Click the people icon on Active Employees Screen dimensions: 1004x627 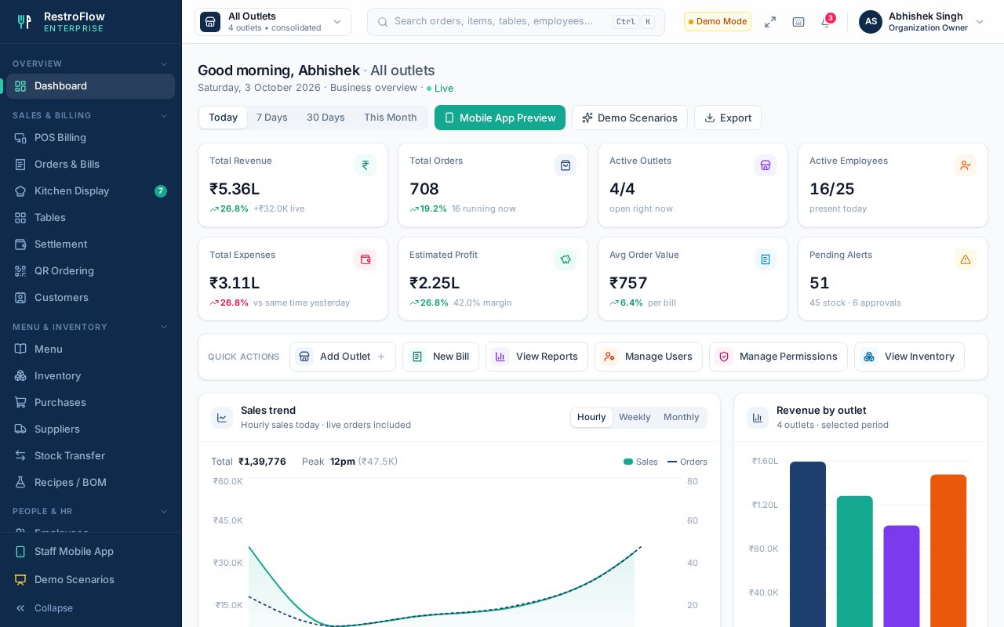tap(966, 165)
